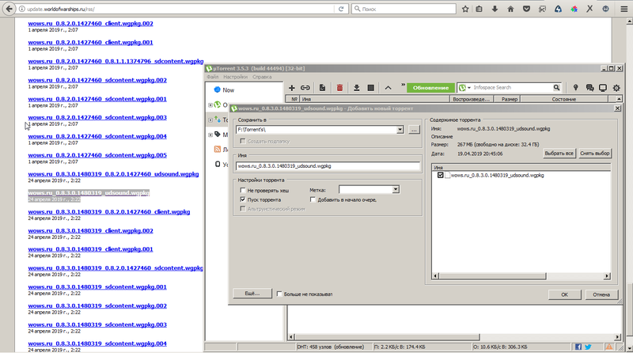
Task: Click the torrent name input field
Action: point(328,166)
